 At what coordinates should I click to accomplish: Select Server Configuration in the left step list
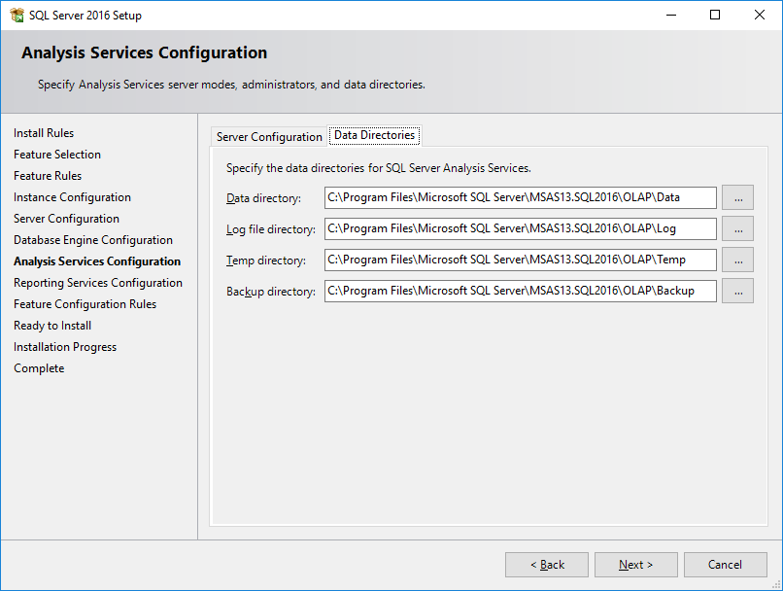tap(66, 219)
